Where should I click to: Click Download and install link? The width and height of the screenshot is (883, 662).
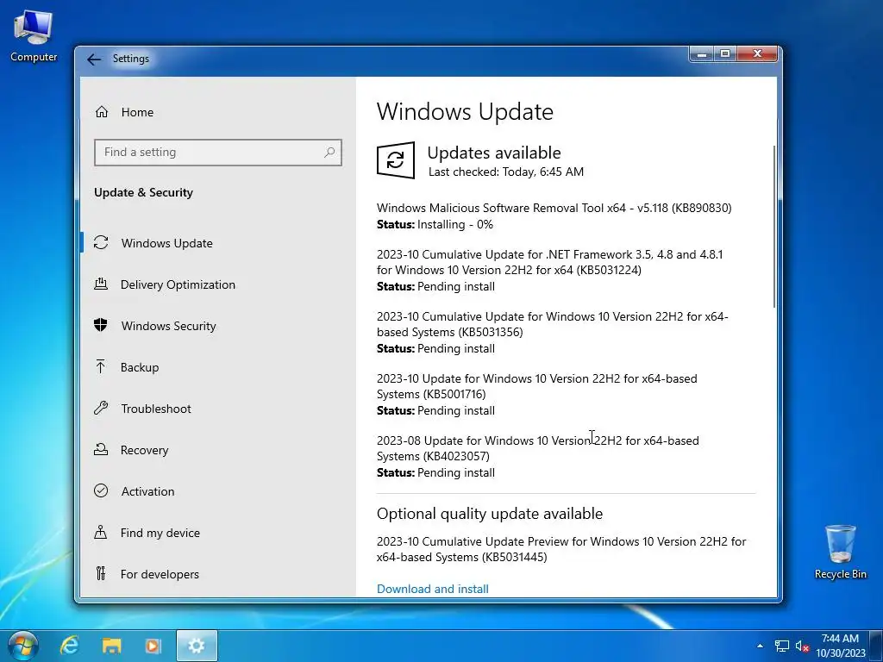pyautogui.click(x=433, y=589)
